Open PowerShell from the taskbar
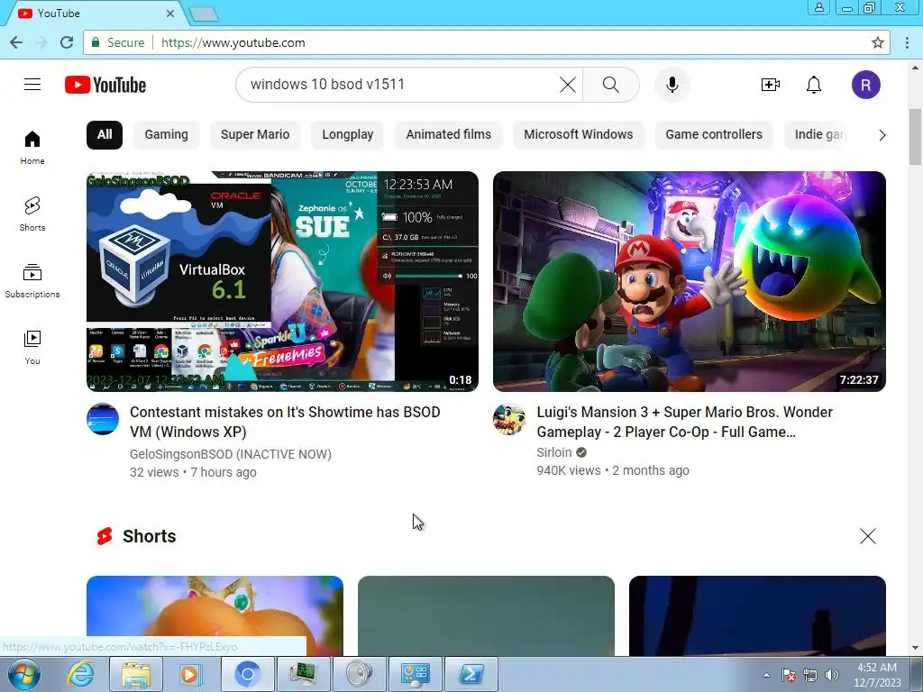The height and width of the screenshot is (692, 923). pos(471,674)
